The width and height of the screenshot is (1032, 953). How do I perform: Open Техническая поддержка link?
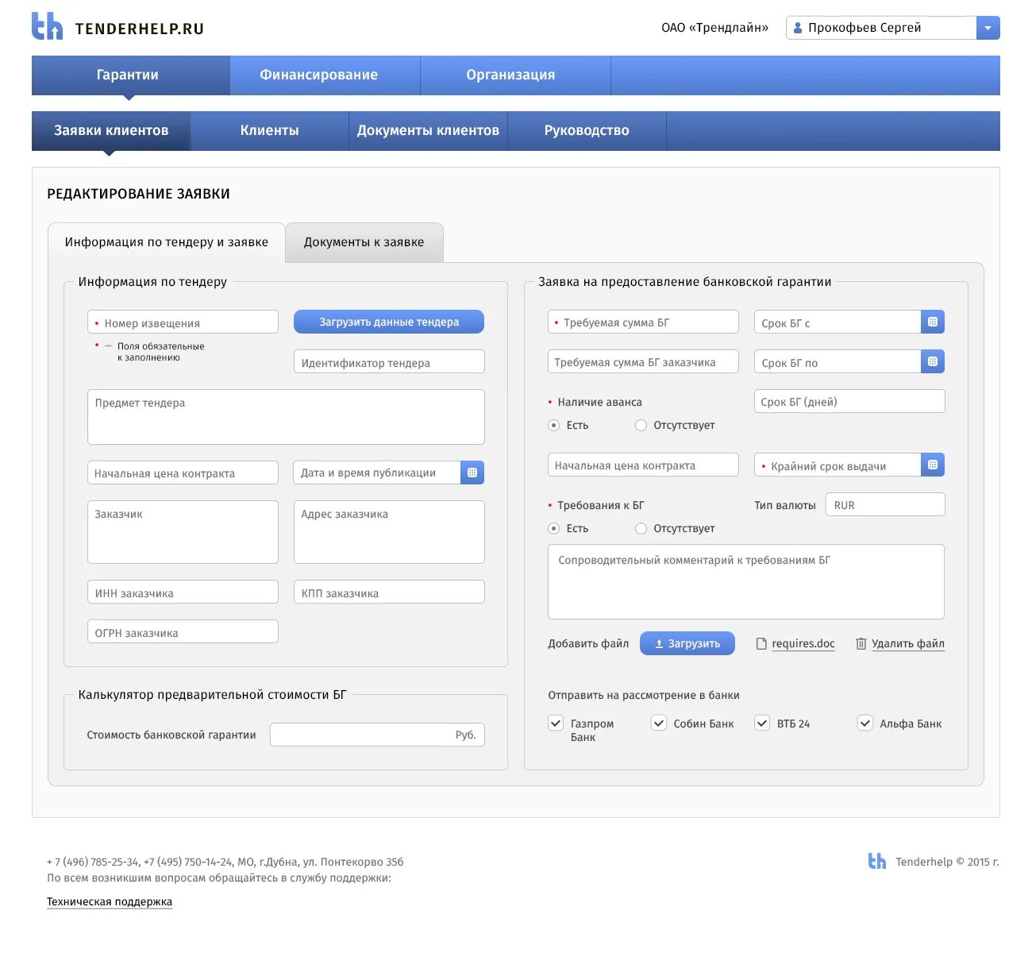click(110, 902)
